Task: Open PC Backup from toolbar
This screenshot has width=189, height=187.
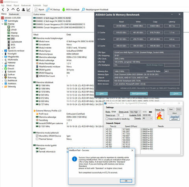Action: click(x=53, y=9)
